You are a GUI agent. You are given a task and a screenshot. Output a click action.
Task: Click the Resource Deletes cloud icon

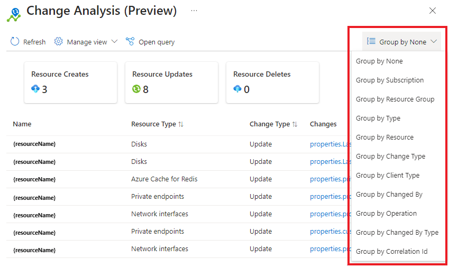237,89
